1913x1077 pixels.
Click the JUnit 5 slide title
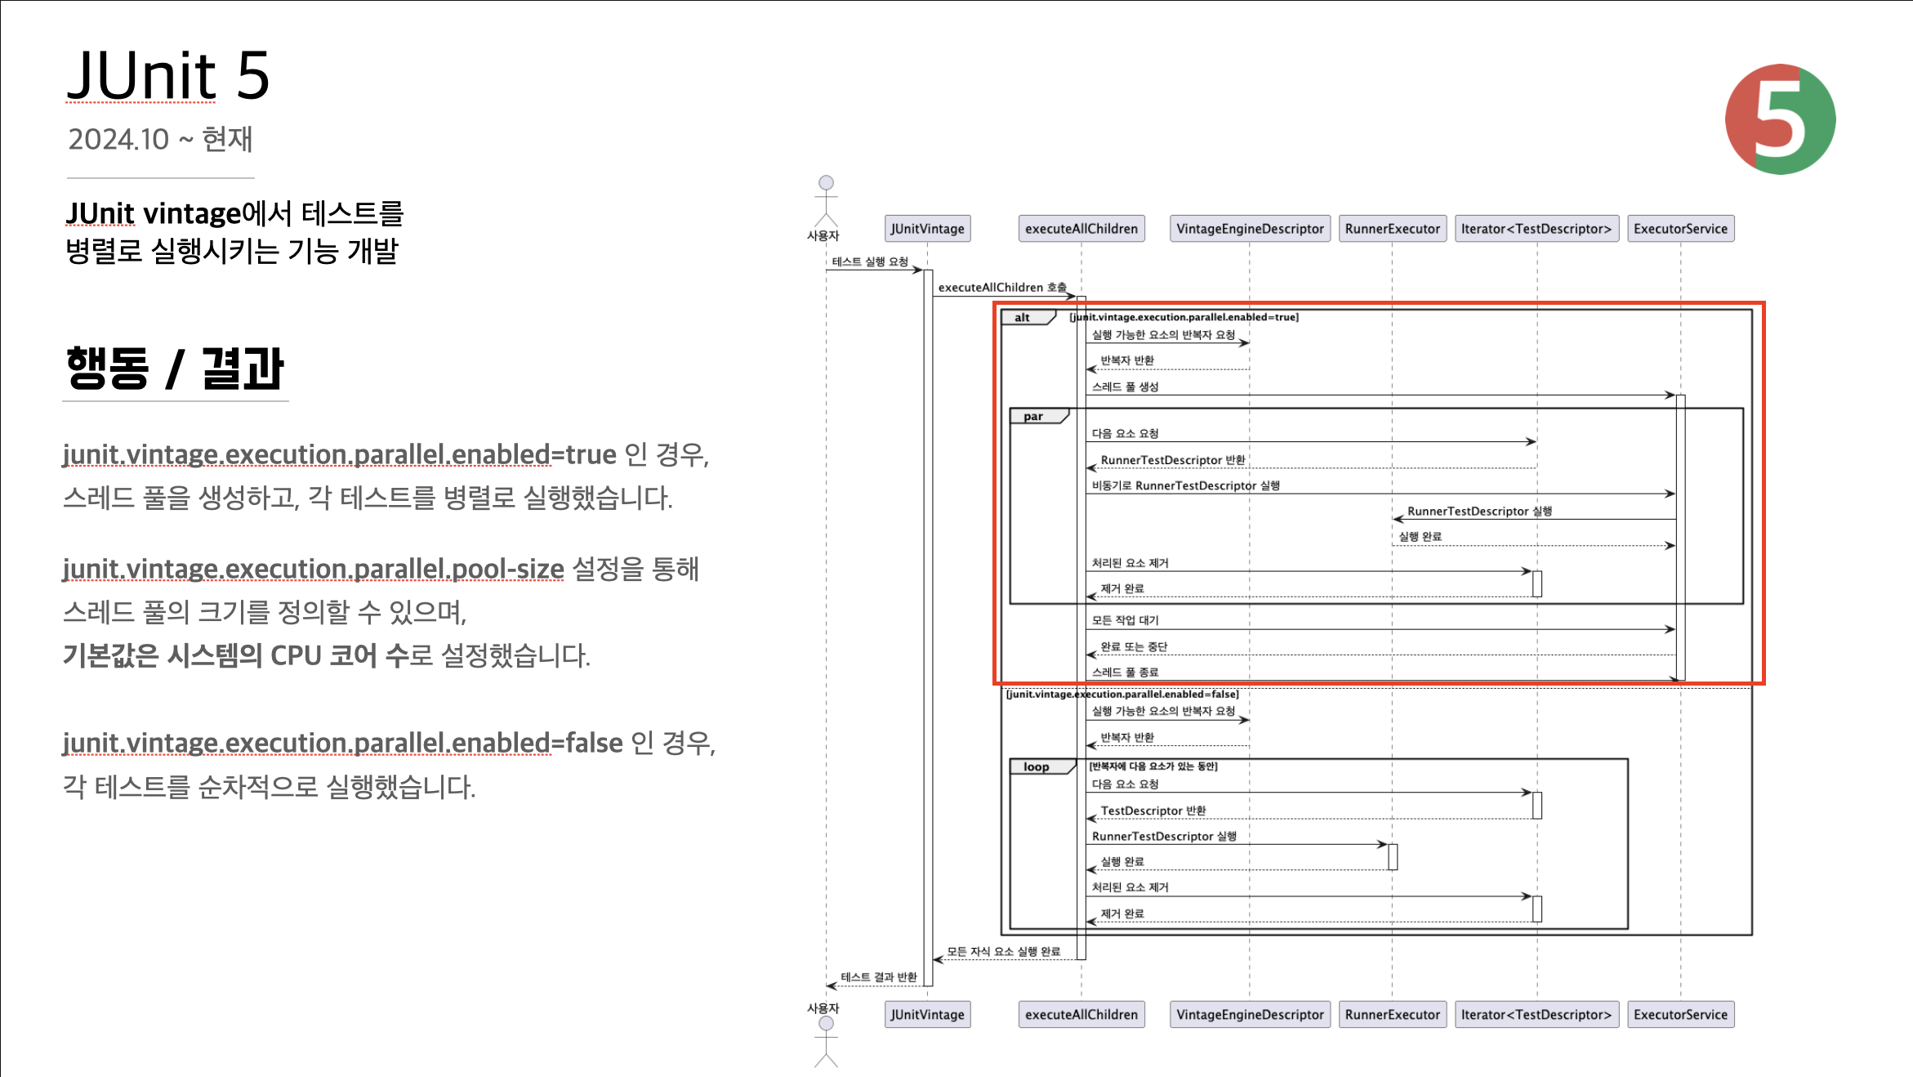[x=167, y=75]
